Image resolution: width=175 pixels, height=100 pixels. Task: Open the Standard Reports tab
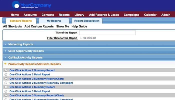coord(21,21)
